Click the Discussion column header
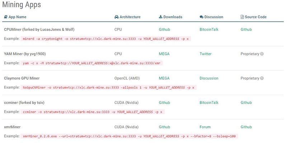This screenshot has width=287, height=143. tap(211, 17)
